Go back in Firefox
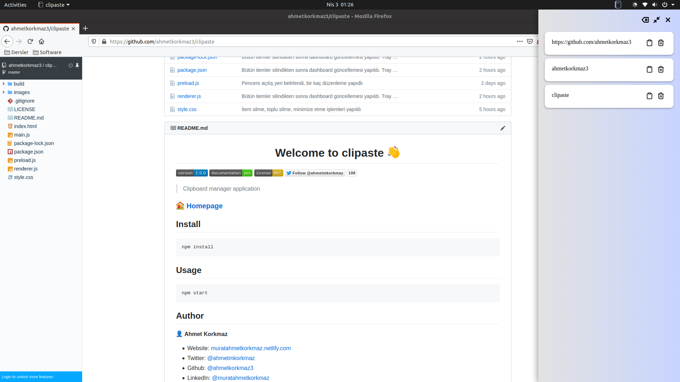Screen dimensions: 680x382 click(7, 41)
